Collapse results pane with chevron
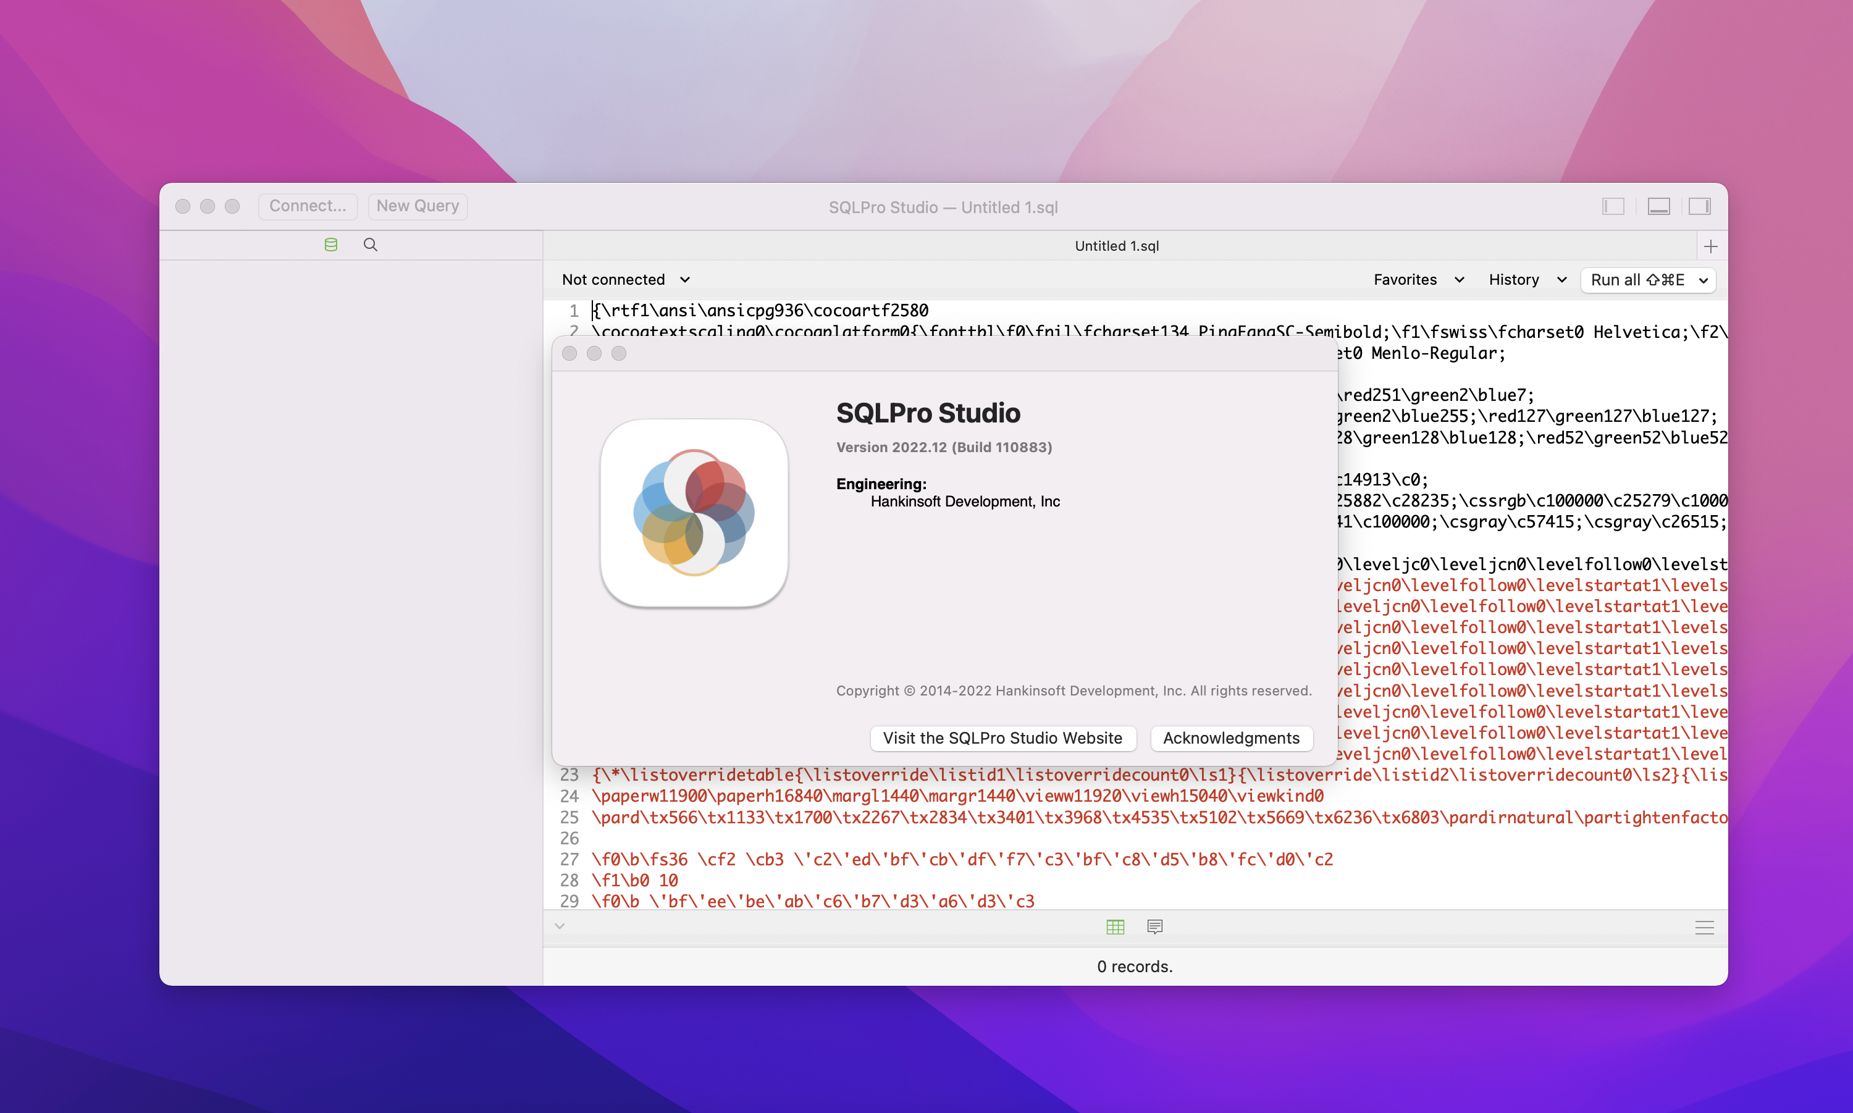Viewport: 1853px width, 1113px height. [560, 926]
